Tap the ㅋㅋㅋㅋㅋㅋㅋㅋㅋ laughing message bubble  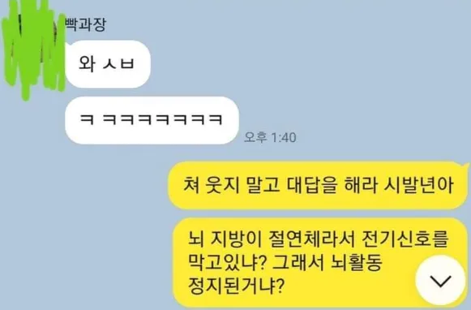pos(152,120)
